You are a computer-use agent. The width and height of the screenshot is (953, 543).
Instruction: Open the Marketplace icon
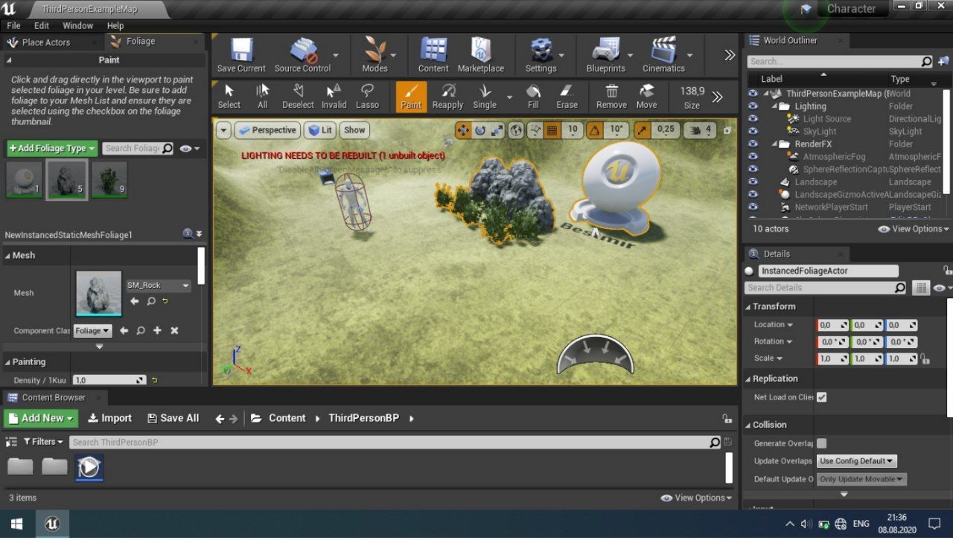tap(480, 55)
